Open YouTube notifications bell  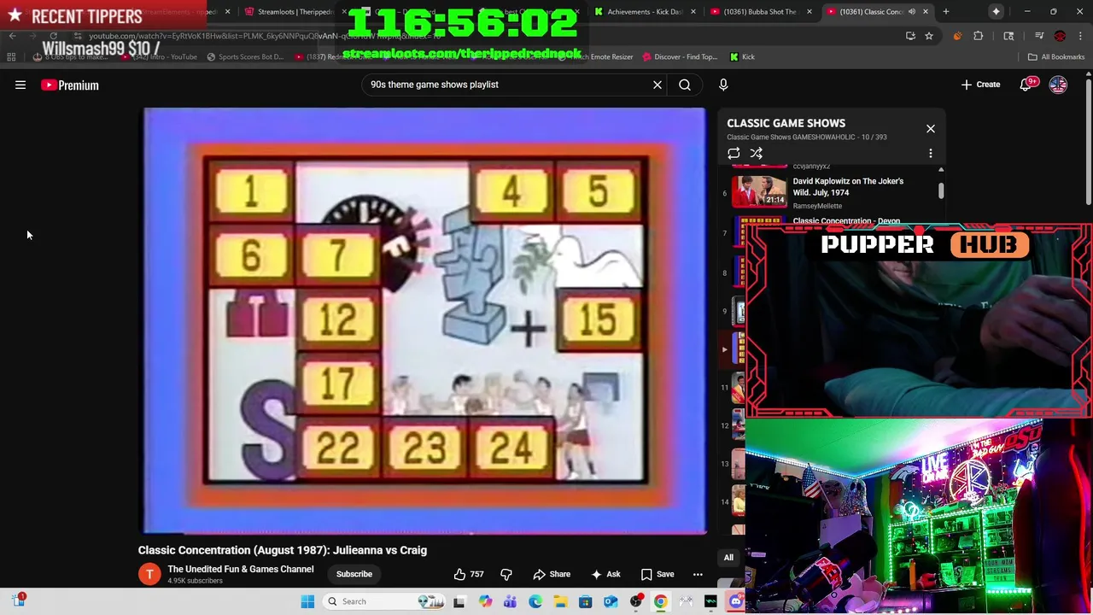pyautogui.click(x=1026, y=85)
